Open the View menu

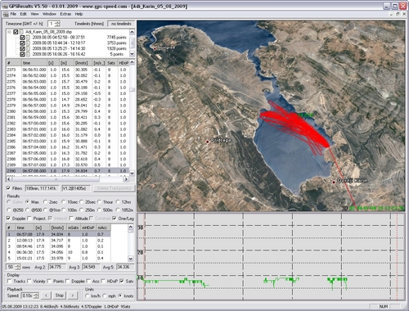[x=34, y=14]
